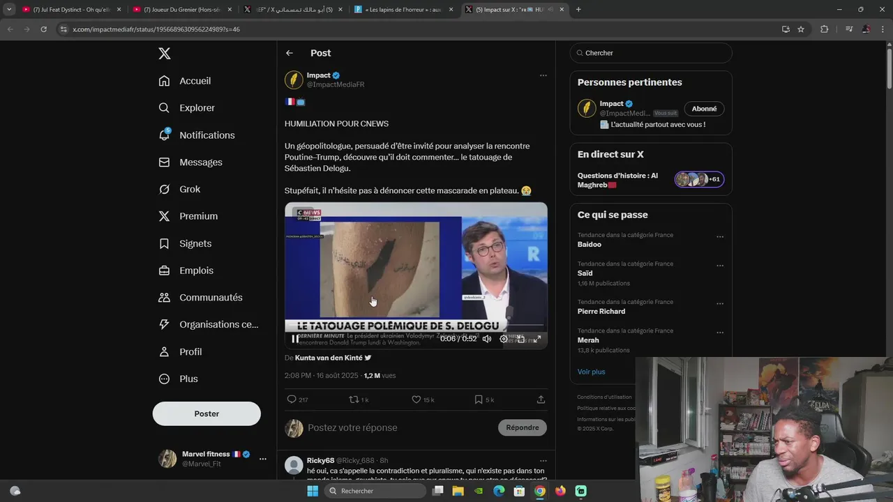Open the Pierre Richard trending topic
This screenshot has height=502, width=893.
tap(601, 312)
